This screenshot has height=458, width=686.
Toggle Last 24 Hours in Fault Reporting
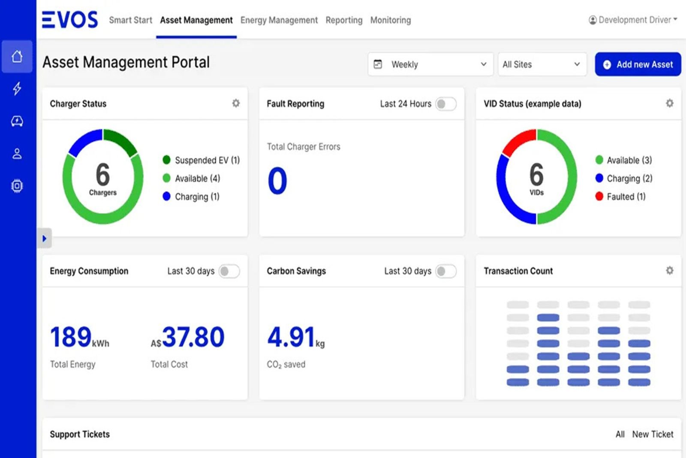pyautogui.click(x=445, y=103)
